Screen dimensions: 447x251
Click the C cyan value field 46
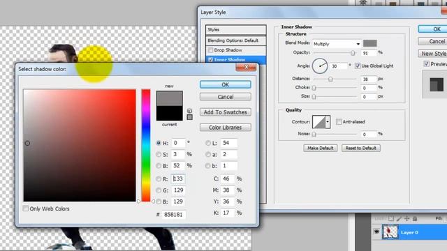tap(228, 178)
